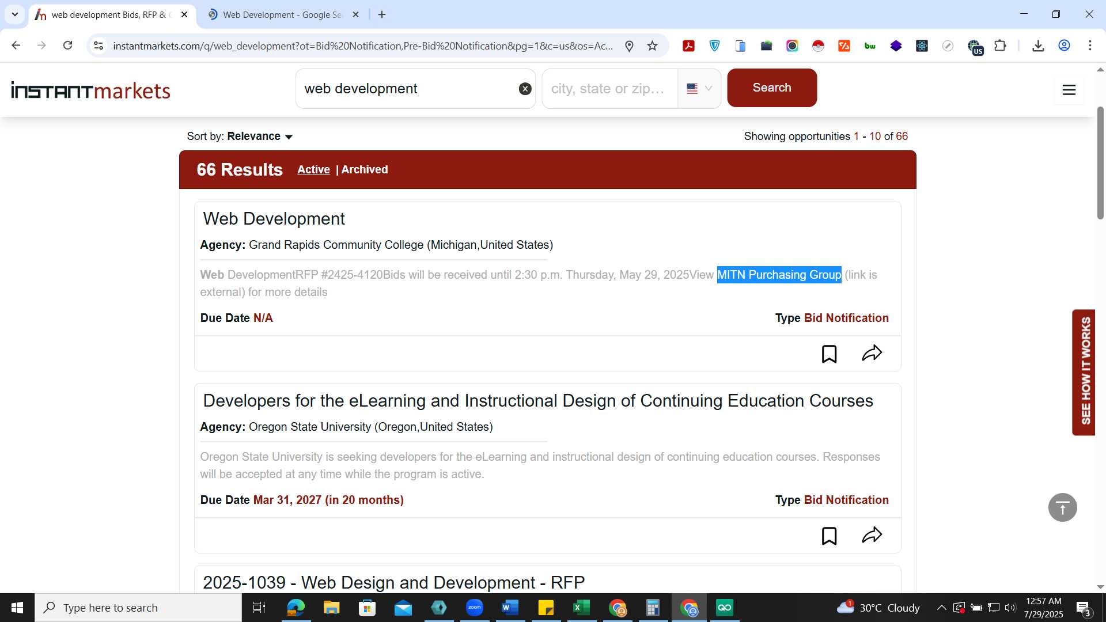Share the Oregon State University opportunity
Screen dimensions: 1106x622
point(872,535)
